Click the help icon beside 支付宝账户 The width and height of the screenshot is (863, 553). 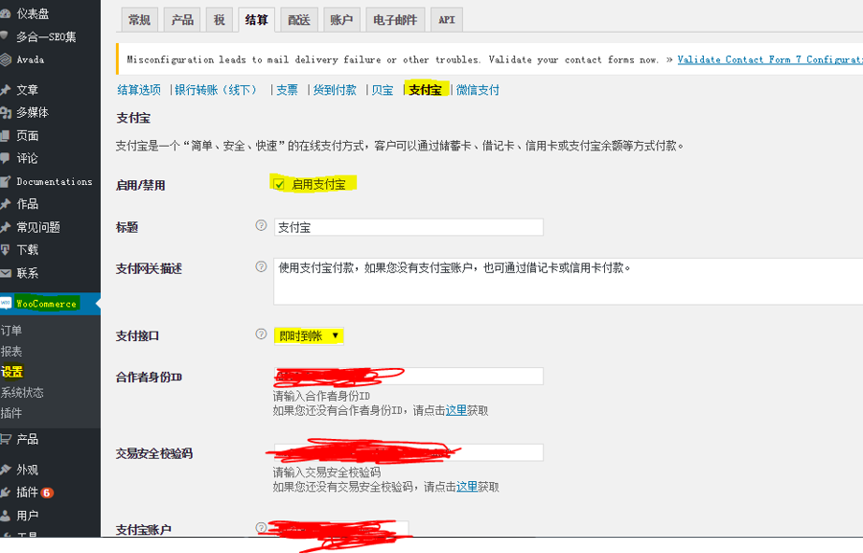coord(261,528)
